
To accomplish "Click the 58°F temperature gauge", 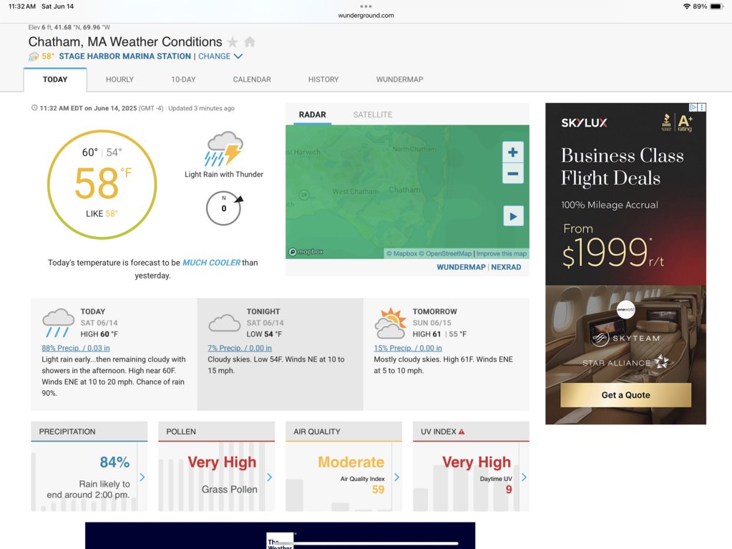I will tap(102, 185).
